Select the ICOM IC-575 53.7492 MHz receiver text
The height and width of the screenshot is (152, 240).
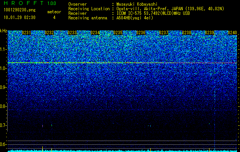[153, 13]
